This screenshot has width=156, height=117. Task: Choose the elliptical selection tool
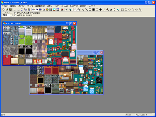[x=126, y=10]
